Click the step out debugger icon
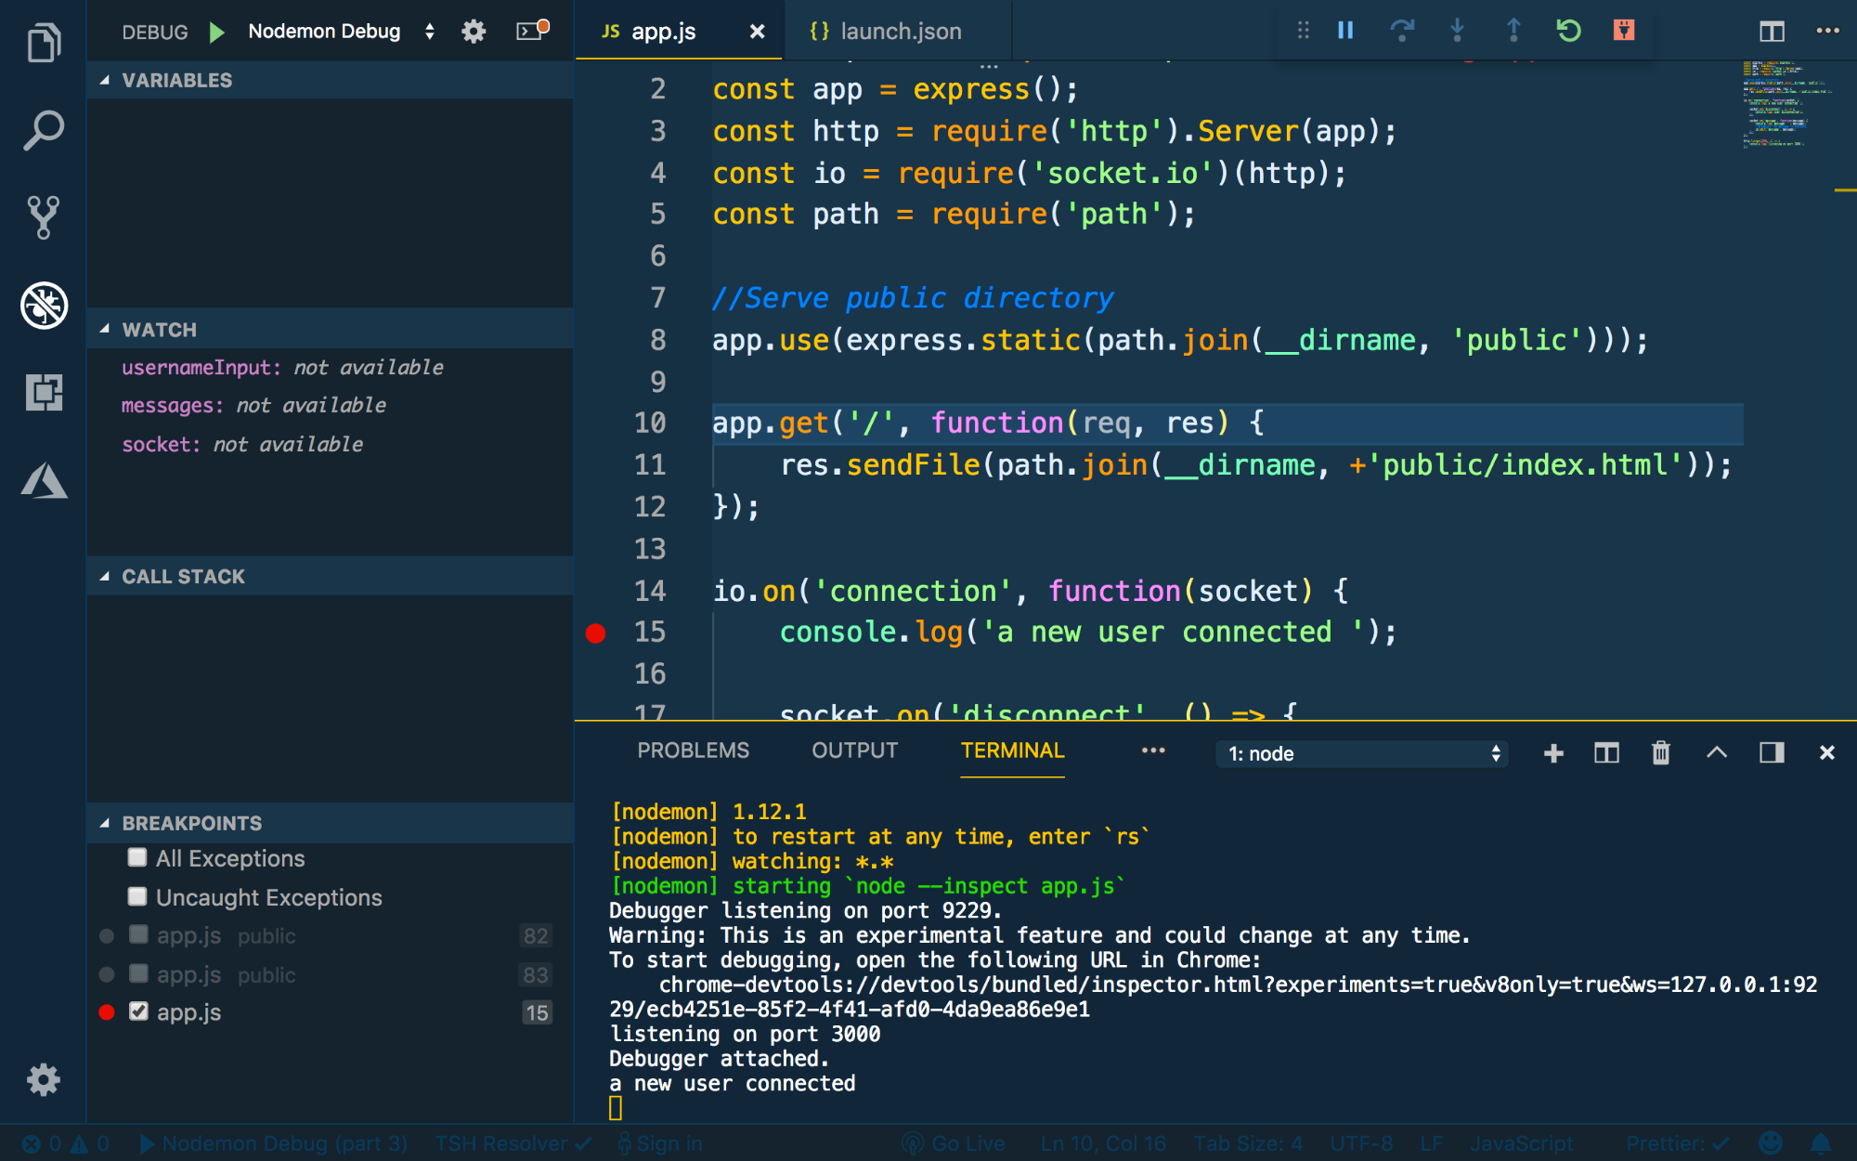The image size is (1857, 1161). click(x=1513, y=31)
